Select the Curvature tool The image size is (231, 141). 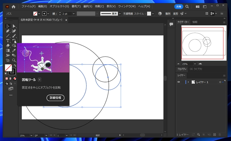(14, 31)
